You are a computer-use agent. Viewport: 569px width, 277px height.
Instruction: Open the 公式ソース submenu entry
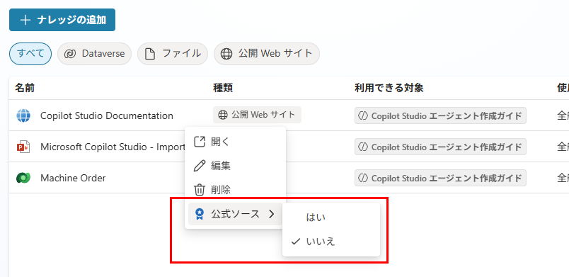click(x=235, y=214)
